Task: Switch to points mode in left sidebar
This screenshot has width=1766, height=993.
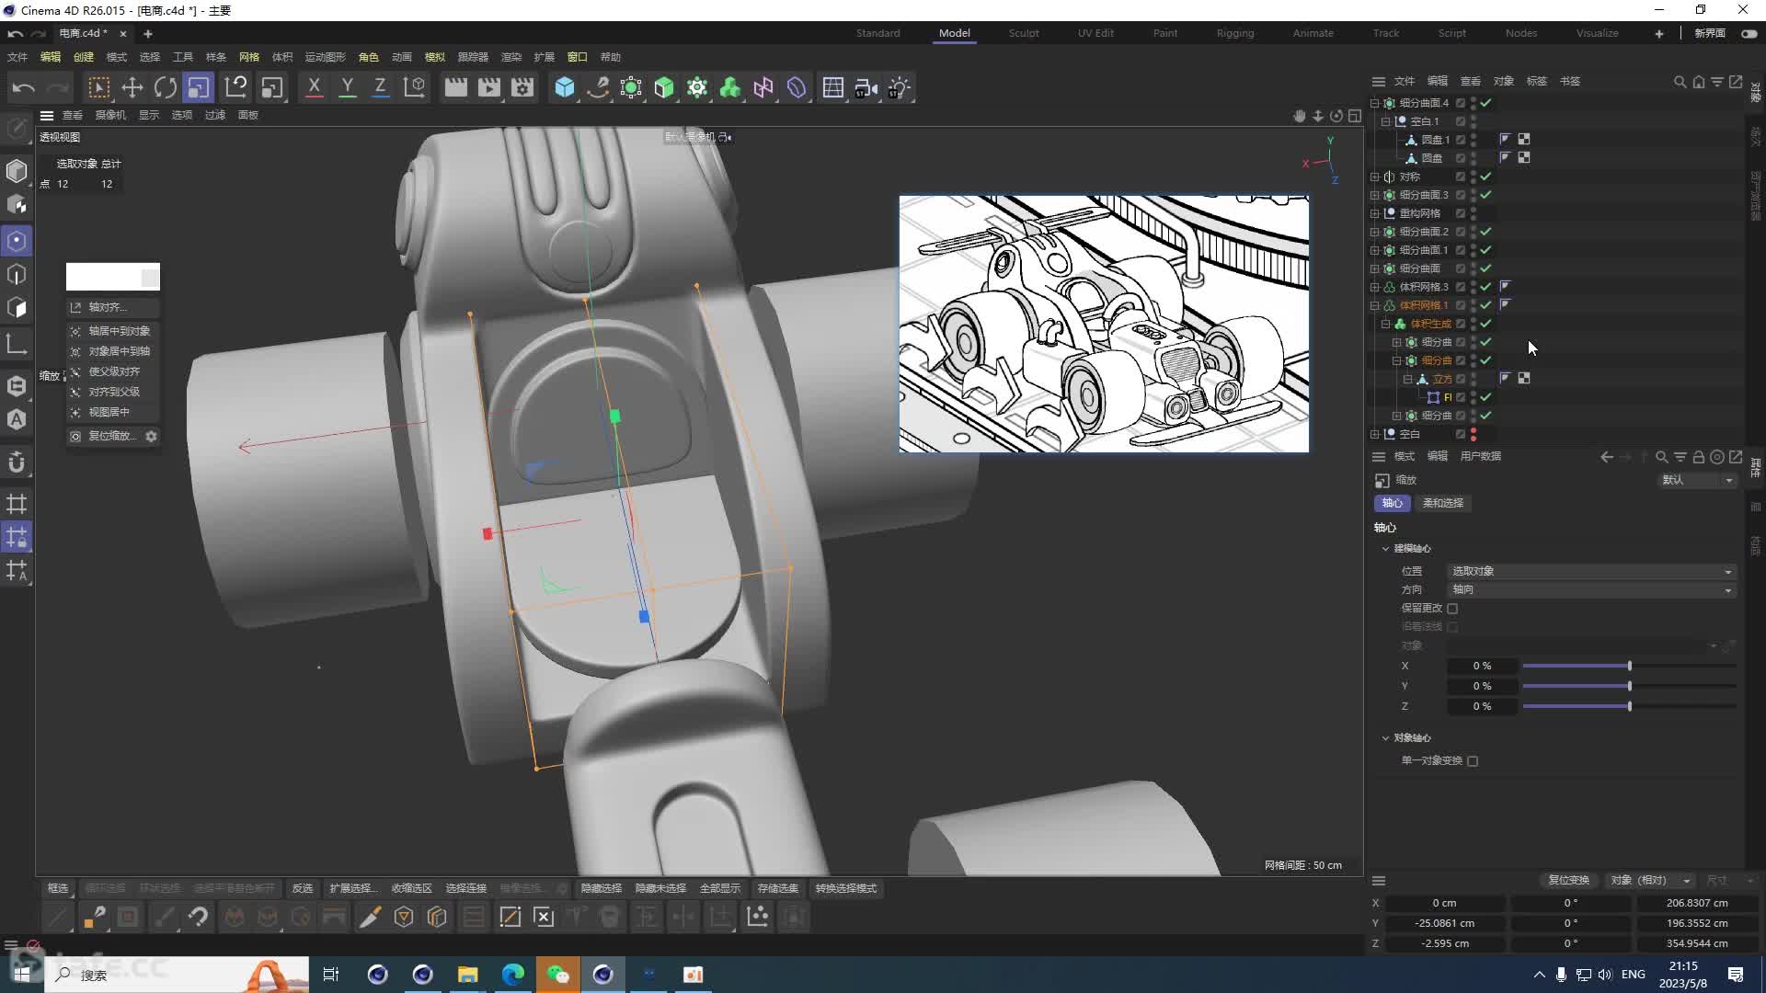Action: (x=17, y=241)
